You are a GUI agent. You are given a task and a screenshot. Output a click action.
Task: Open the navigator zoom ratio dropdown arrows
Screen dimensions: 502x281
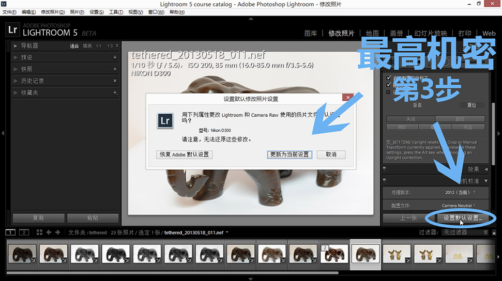[117, 46]
